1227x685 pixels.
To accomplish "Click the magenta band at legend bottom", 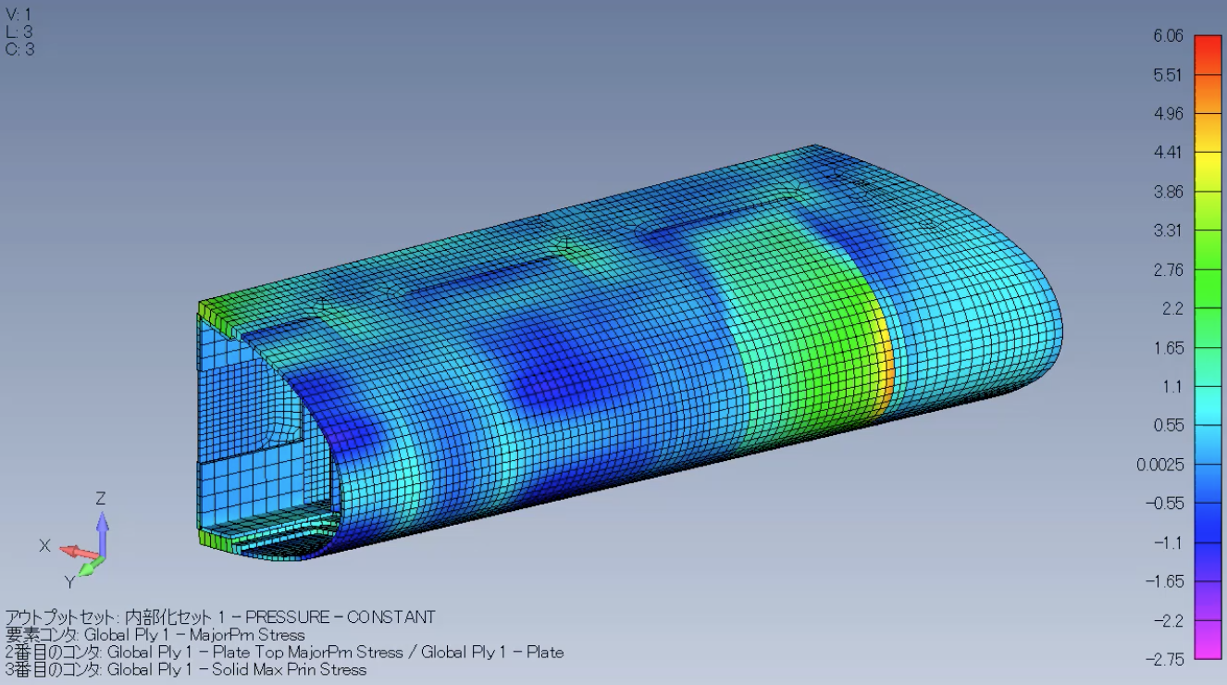I will pyautogui.click(x=1208, y=648).
